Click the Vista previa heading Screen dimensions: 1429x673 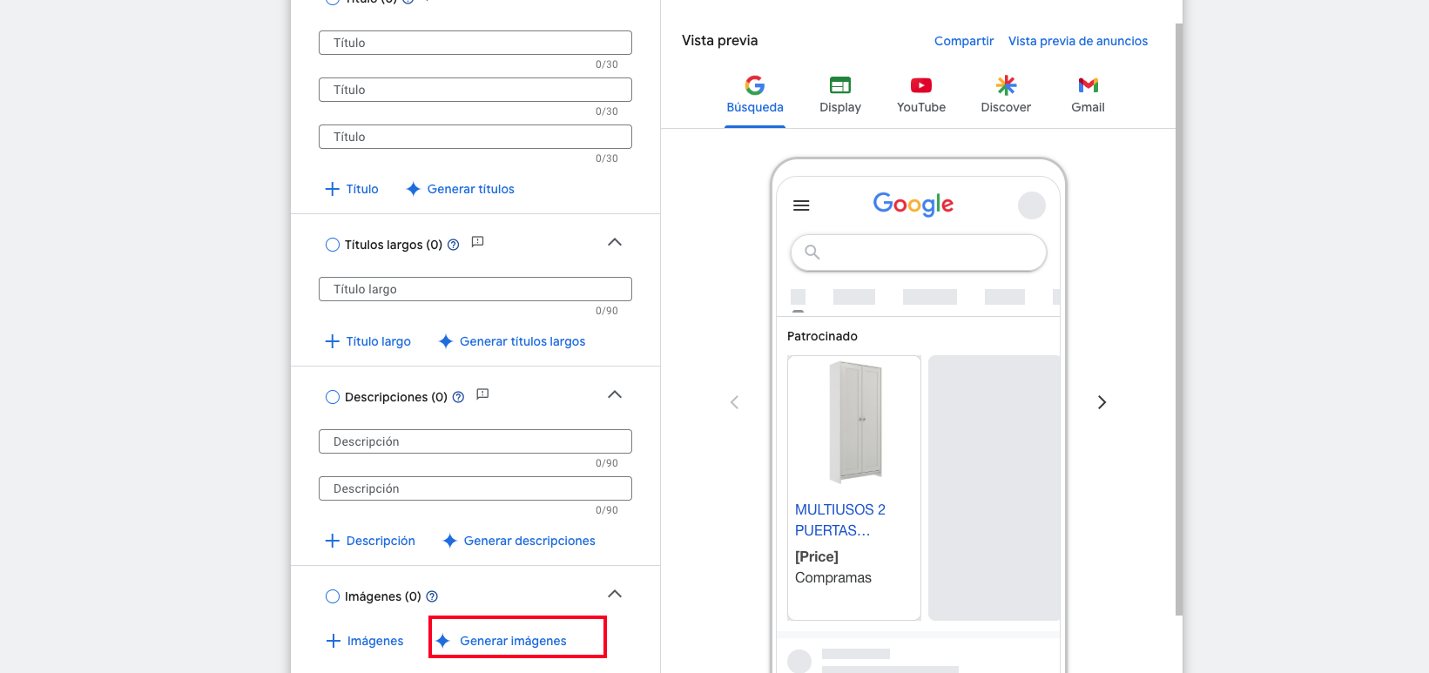[720, 40]
